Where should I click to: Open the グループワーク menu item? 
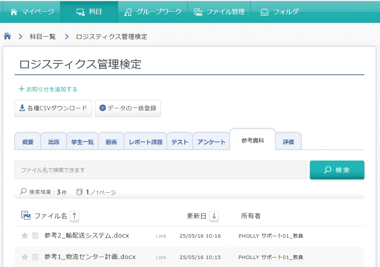tap(153, 12)
